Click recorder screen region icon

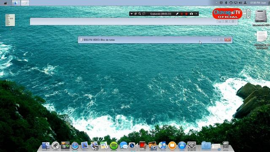144,14
